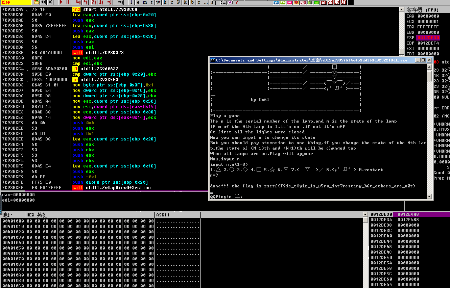Show Handles (h button)
The height and width of the screenshot is (288, 450).
(x=165, y=2)
